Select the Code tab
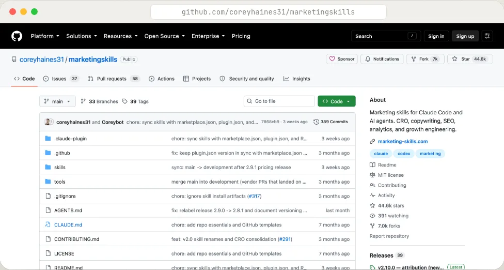Image resolution: width=504 pixels, height=270 pixels. (x=24, y=79)
